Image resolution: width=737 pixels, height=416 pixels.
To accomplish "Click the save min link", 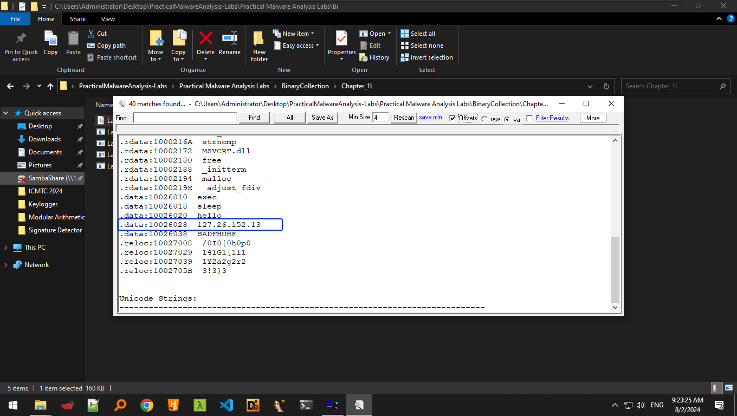I will click(x=430, y=118).
